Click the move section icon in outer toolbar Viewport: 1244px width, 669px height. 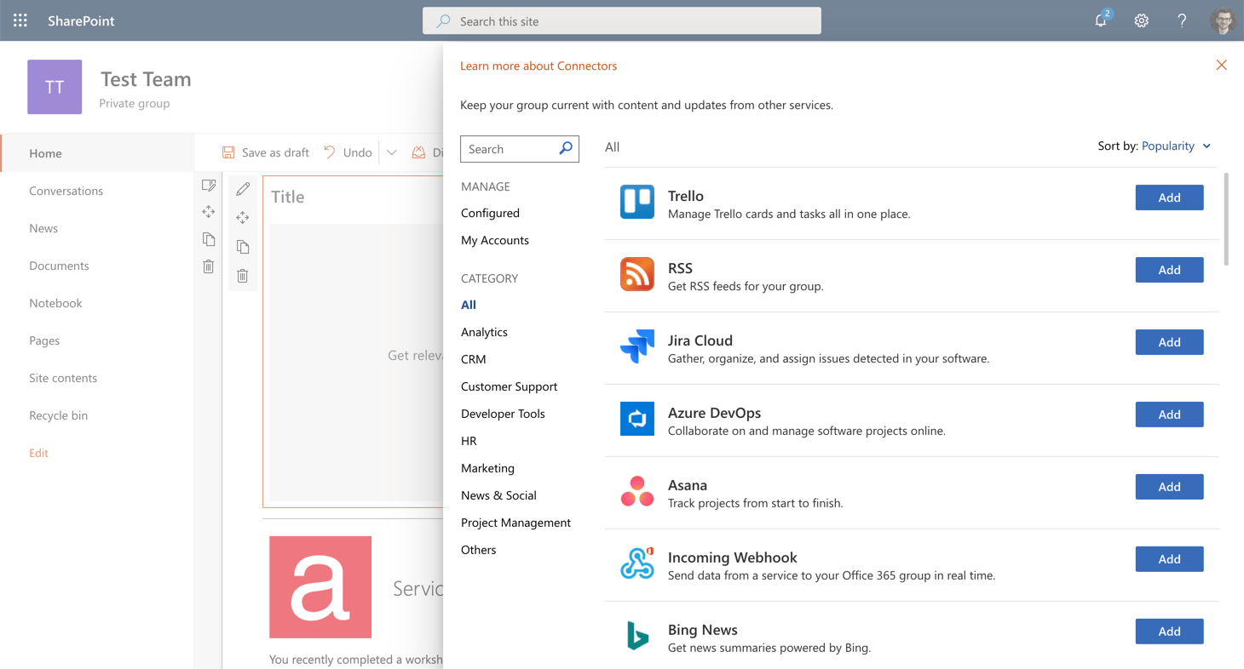coord(209,212)
